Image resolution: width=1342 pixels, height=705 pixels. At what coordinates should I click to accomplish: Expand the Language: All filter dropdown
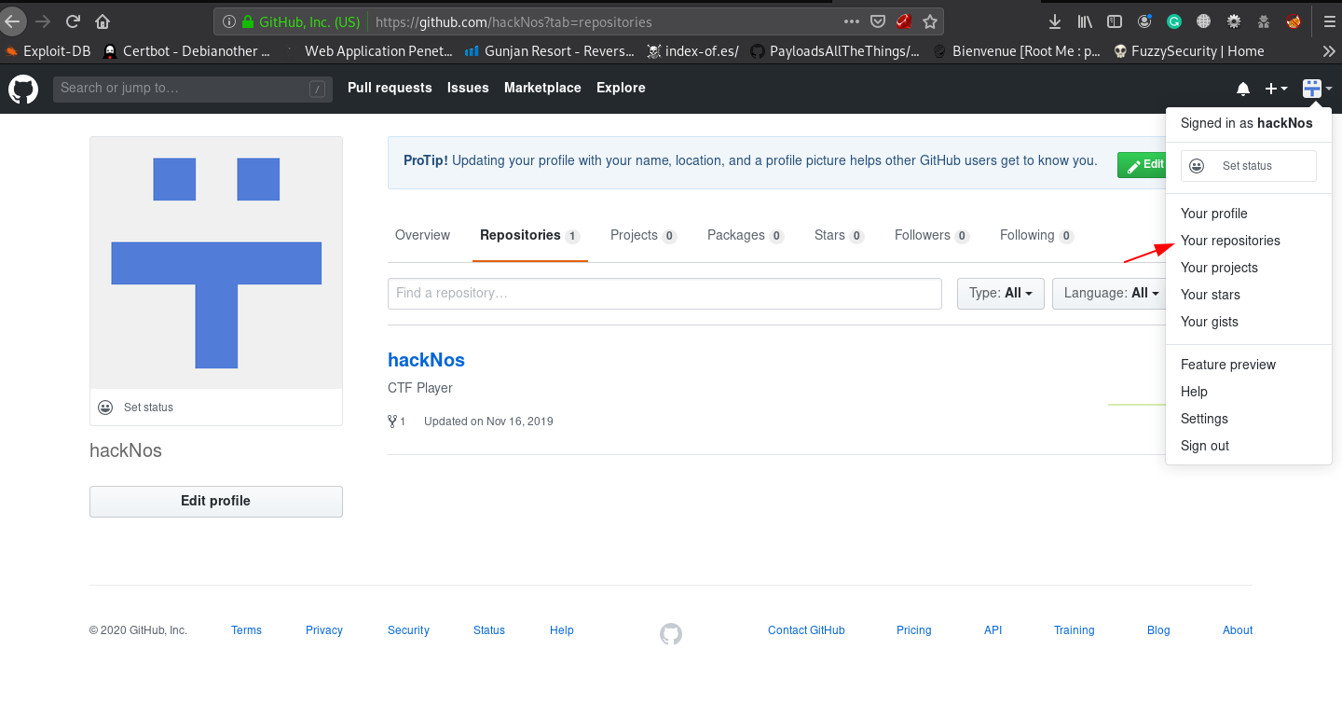click(1110, 293)
